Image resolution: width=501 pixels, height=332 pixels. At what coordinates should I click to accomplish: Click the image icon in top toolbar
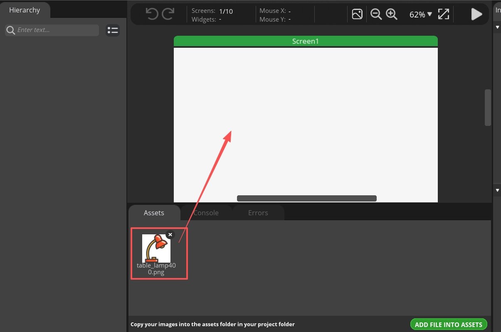click(357, 14)
